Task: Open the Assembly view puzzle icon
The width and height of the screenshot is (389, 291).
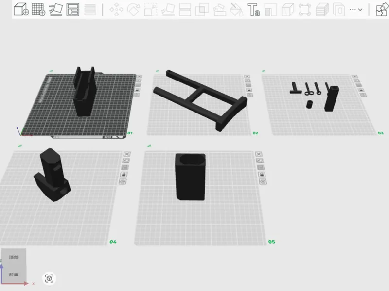Action: pos(382,9)
